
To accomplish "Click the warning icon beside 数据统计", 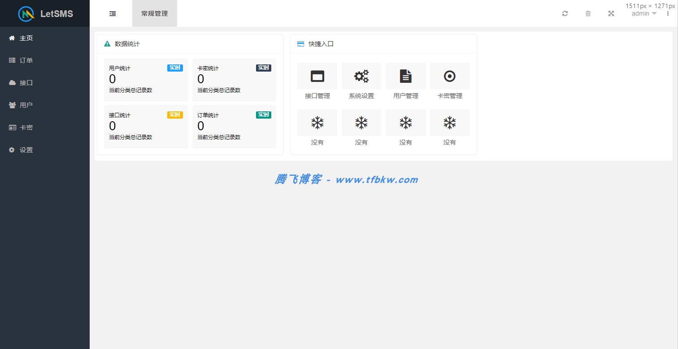I will 107,44.
